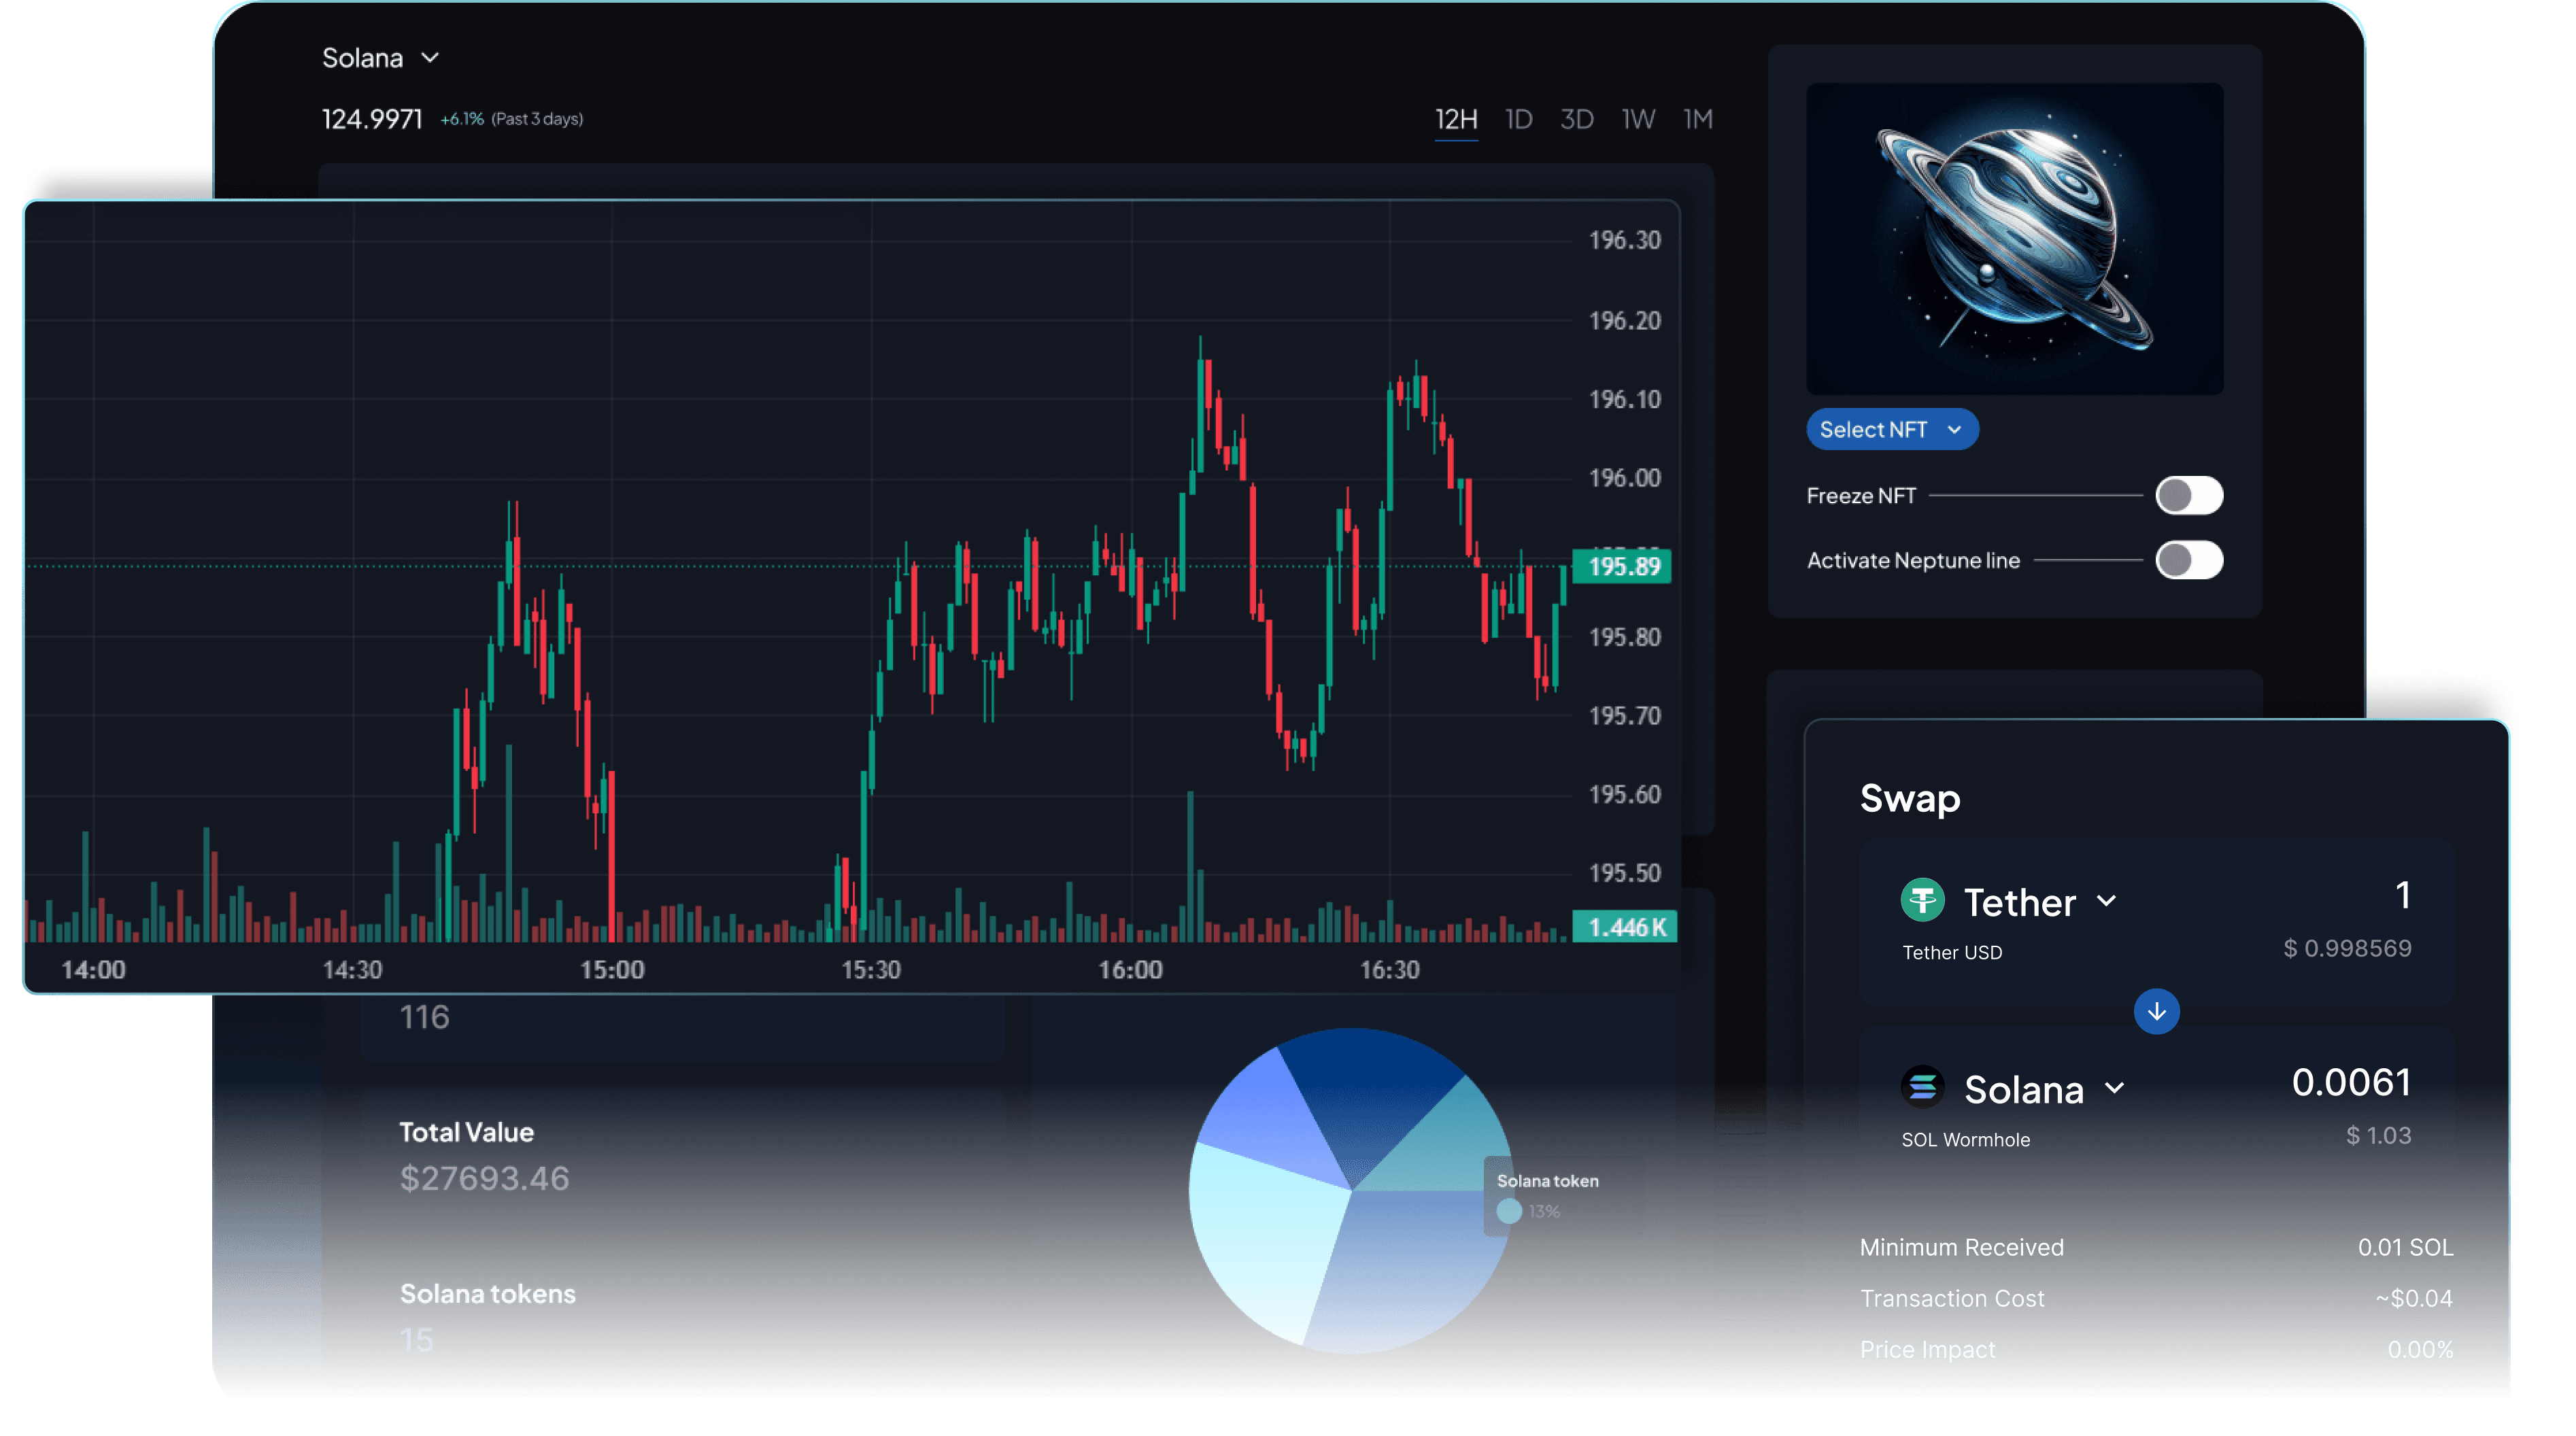2576x1436 pixels.
Task: Switch chart to 3D timeframe
Action: point(1576,120)
